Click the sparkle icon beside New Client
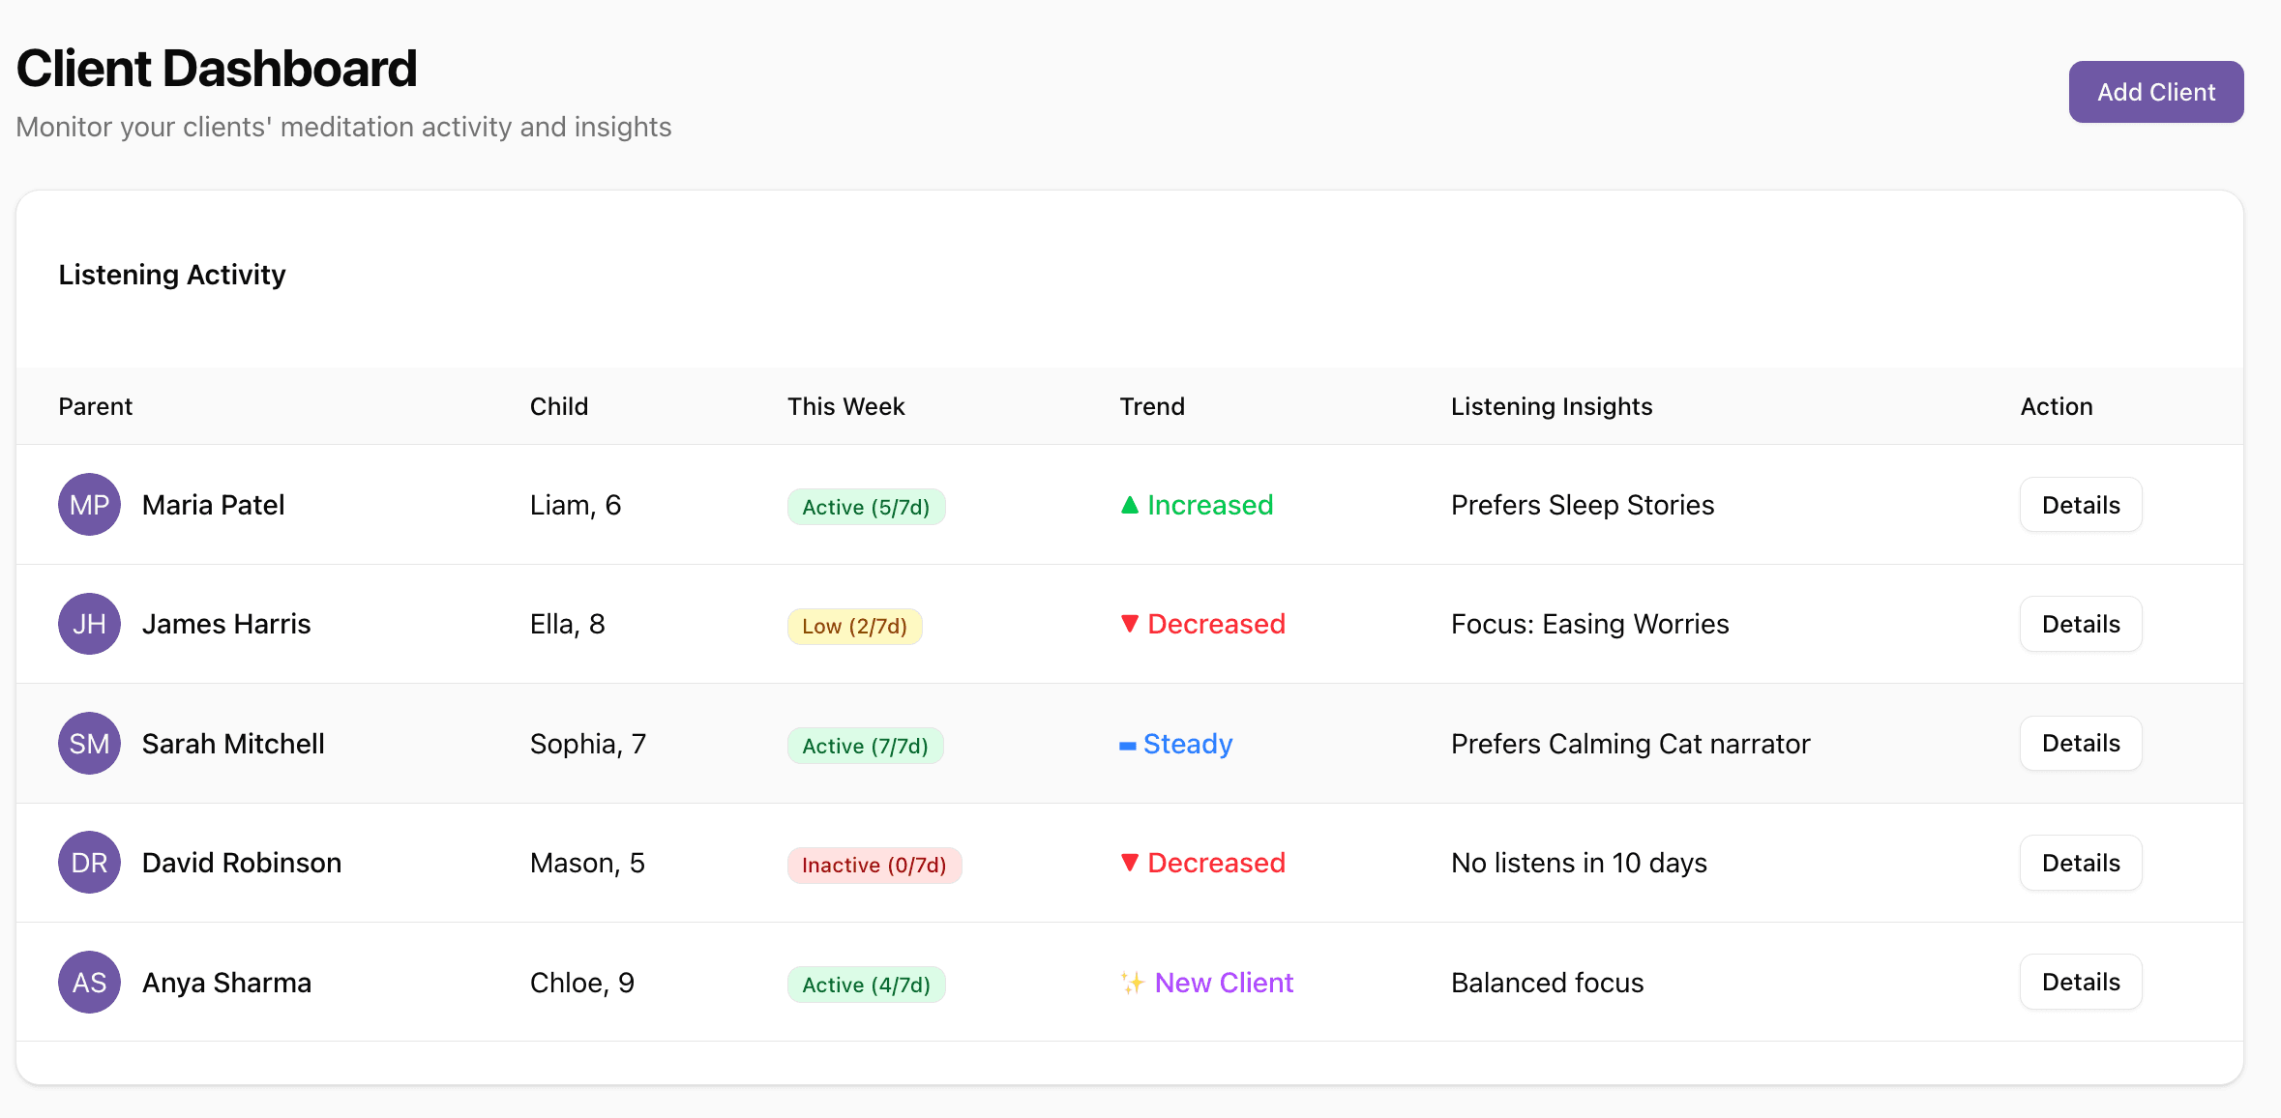Screen dimensions: 2281x1118 pos(1132,984)
